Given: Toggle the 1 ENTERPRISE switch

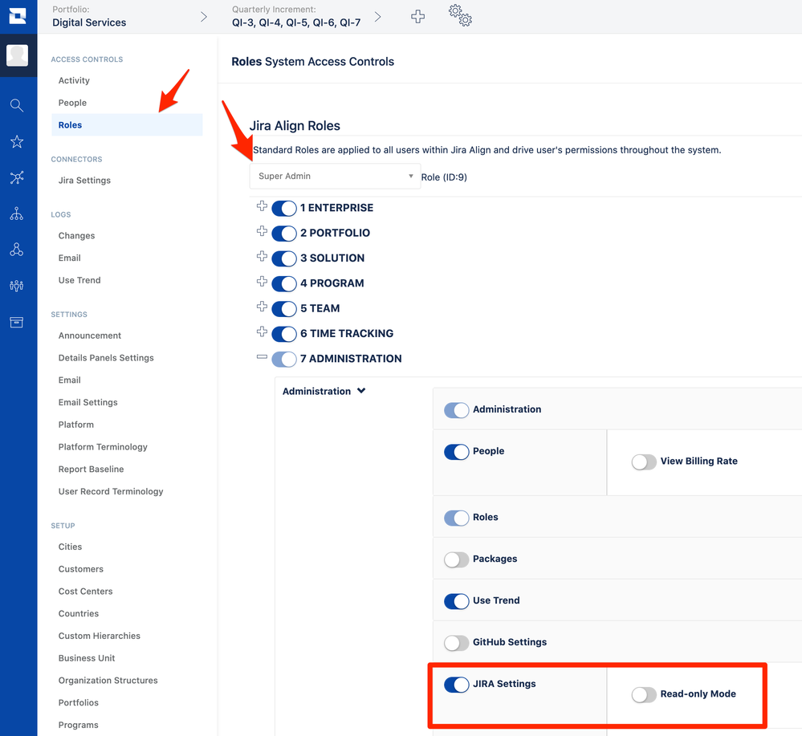Looking at the screenshot, I should tap(284, 208).
